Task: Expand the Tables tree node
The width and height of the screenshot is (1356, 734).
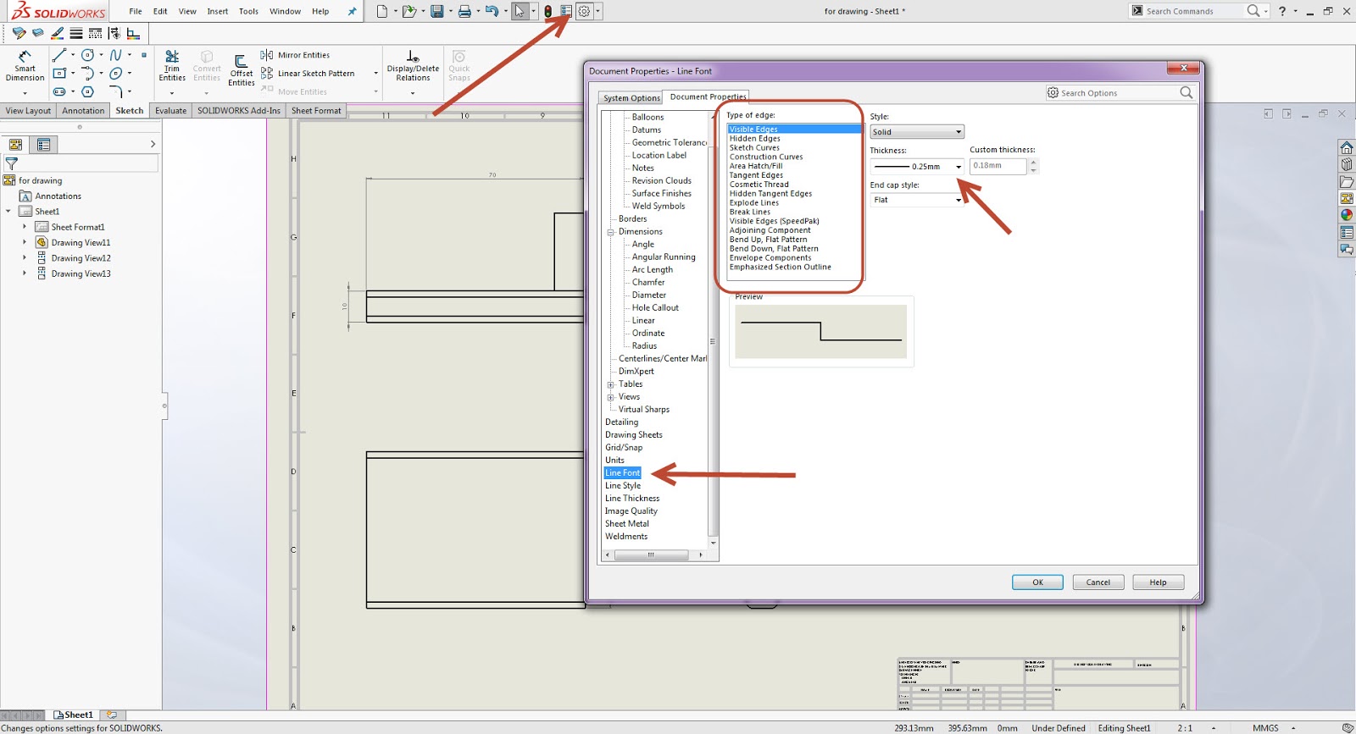Action: (610, 384)
